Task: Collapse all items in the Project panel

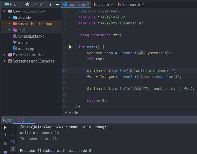Action: click(41, 5)
